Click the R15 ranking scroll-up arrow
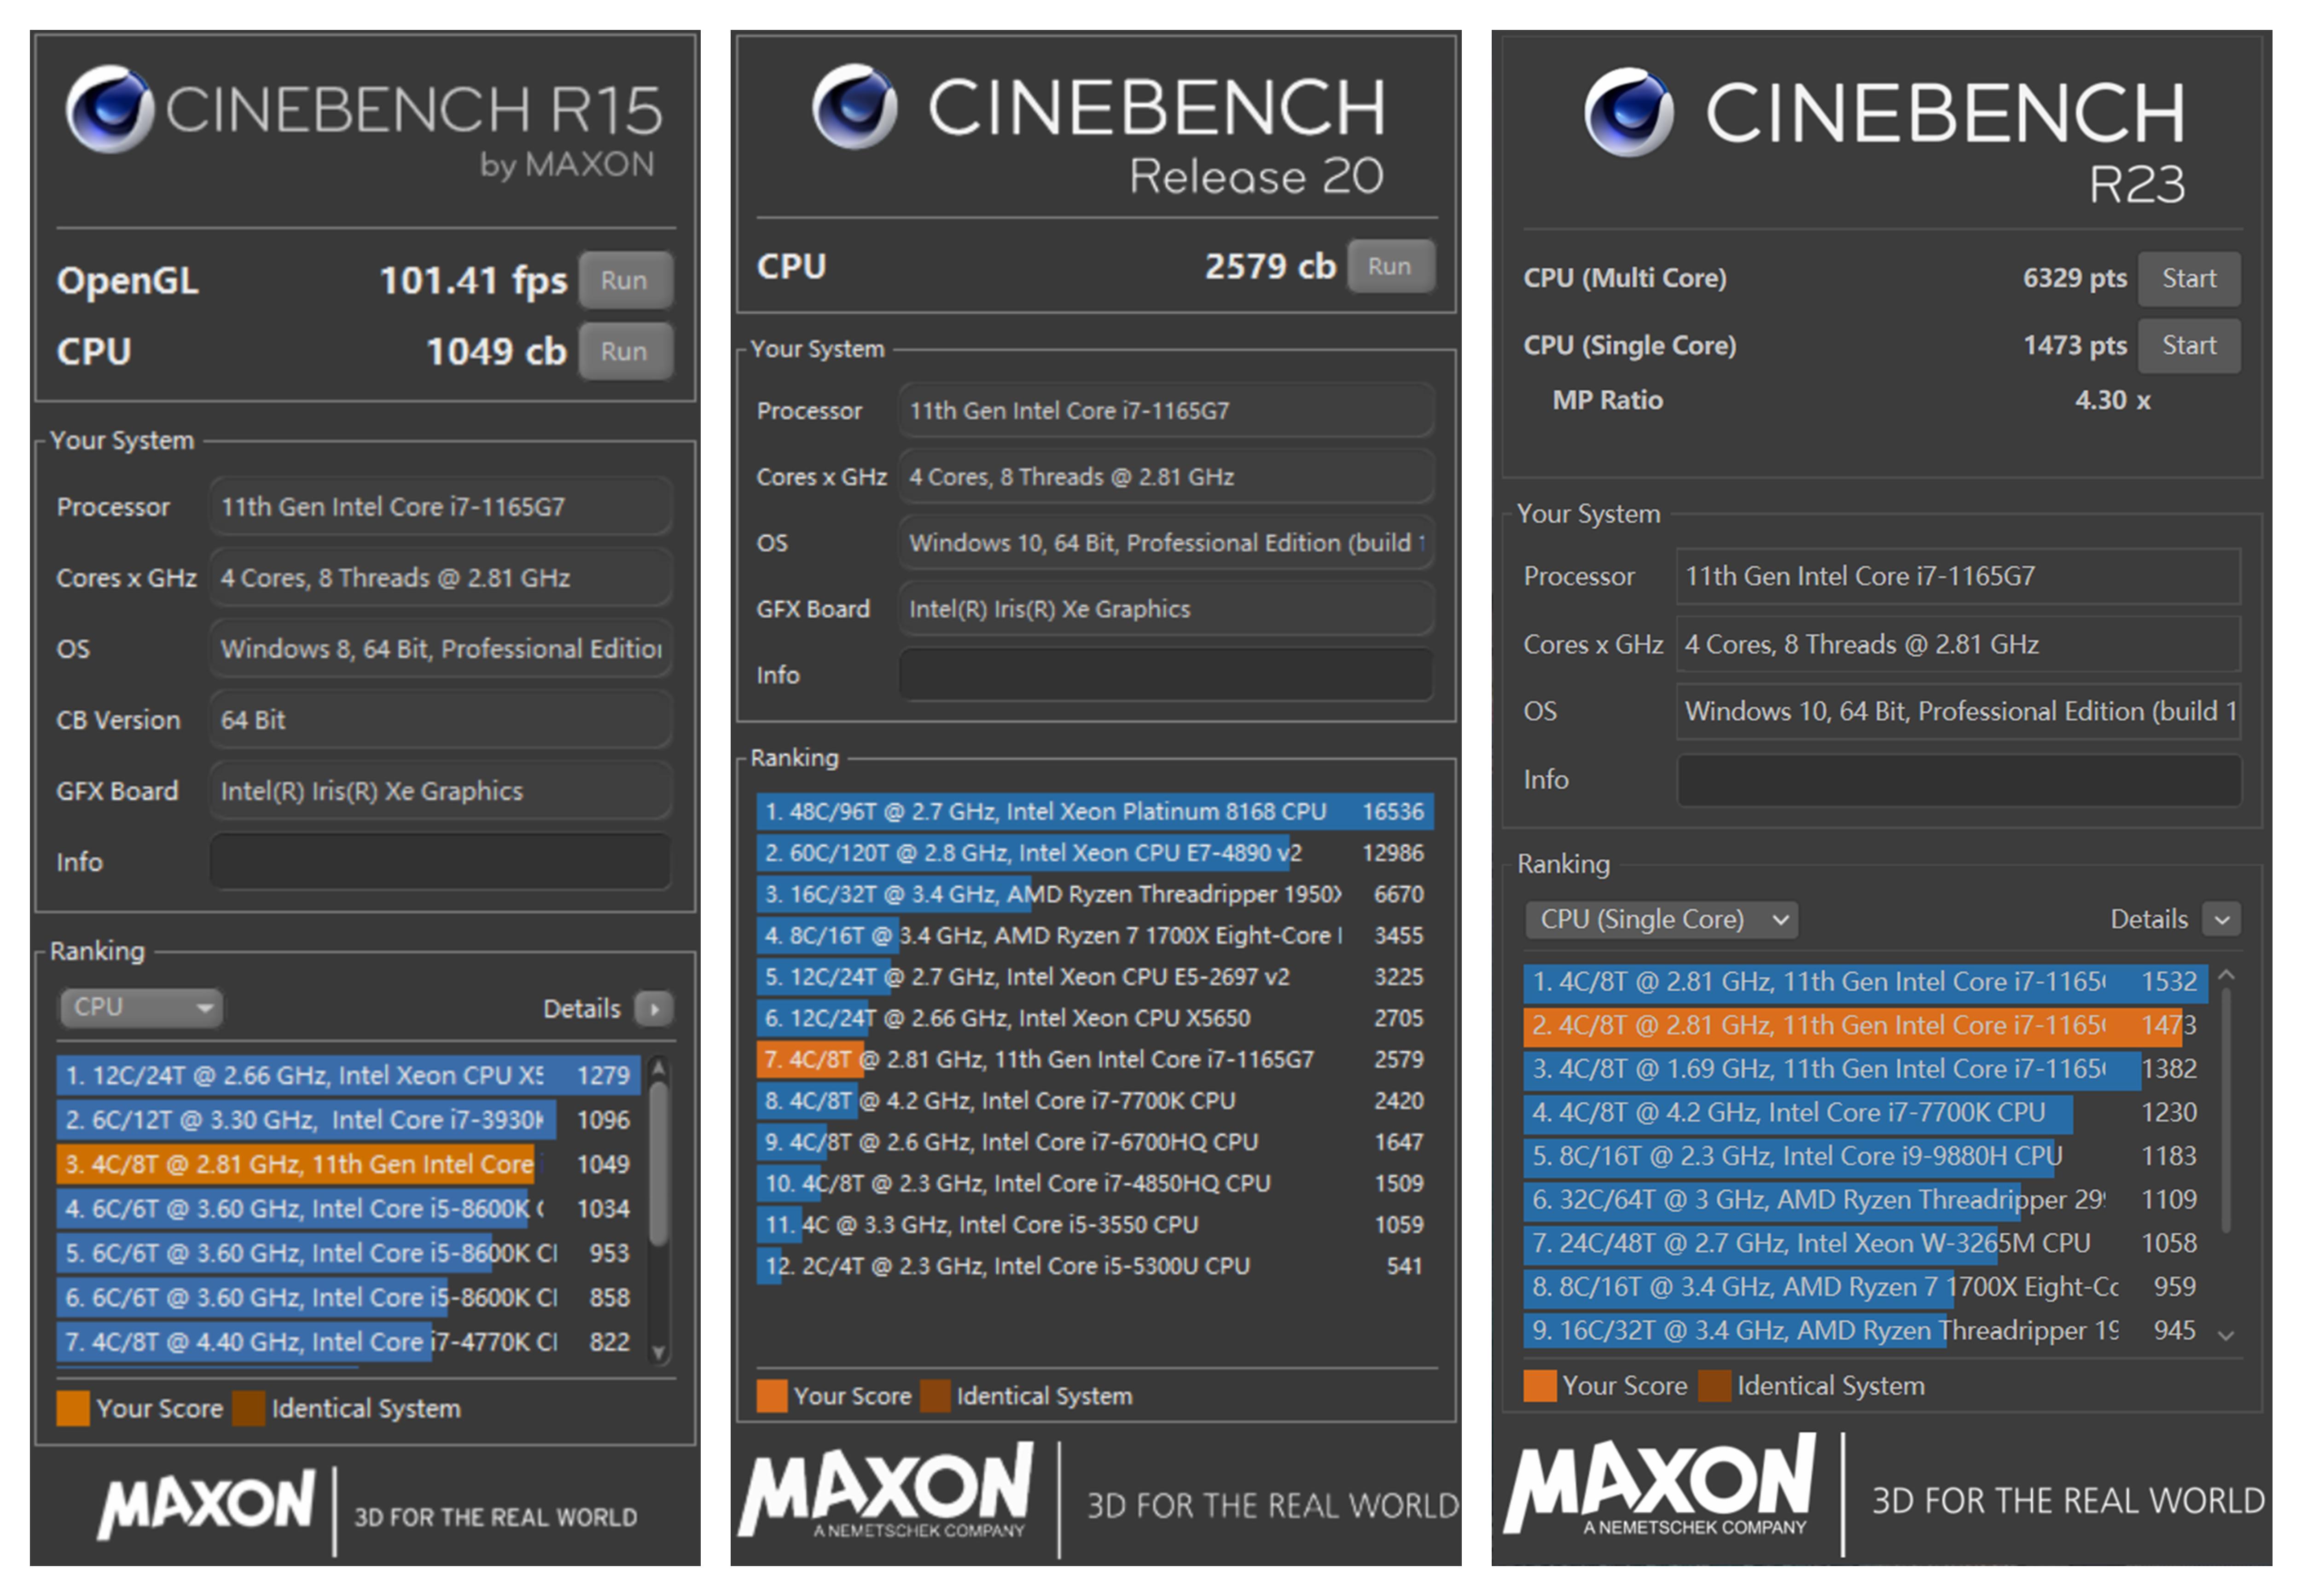Image resolution: width=2302 pixels, height=1596 pixels. [x=658, y=1069]
